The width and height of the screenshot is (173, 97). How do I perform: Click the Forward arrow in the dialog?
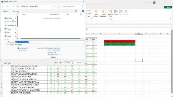[7, 6]
